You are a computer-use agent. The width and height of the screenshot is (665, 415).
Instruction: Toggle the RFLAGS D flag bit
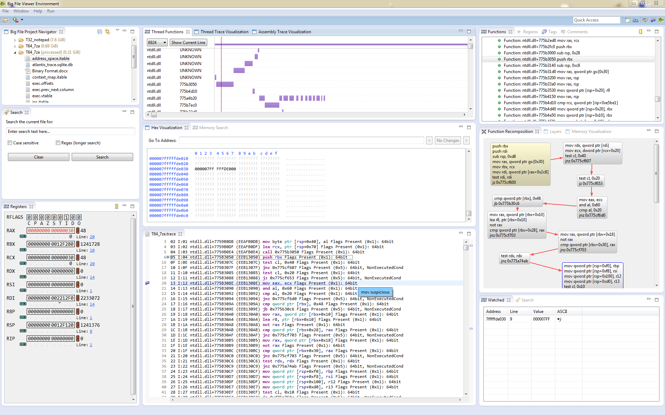[x=73, y=217]
